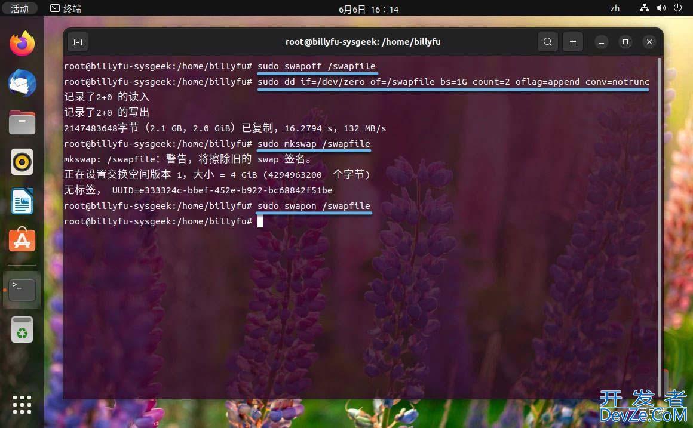Image resolution: width=693 pixels, height=428 pixels.
Task: Switch the zh input source
Action: (x=615, y=8)
